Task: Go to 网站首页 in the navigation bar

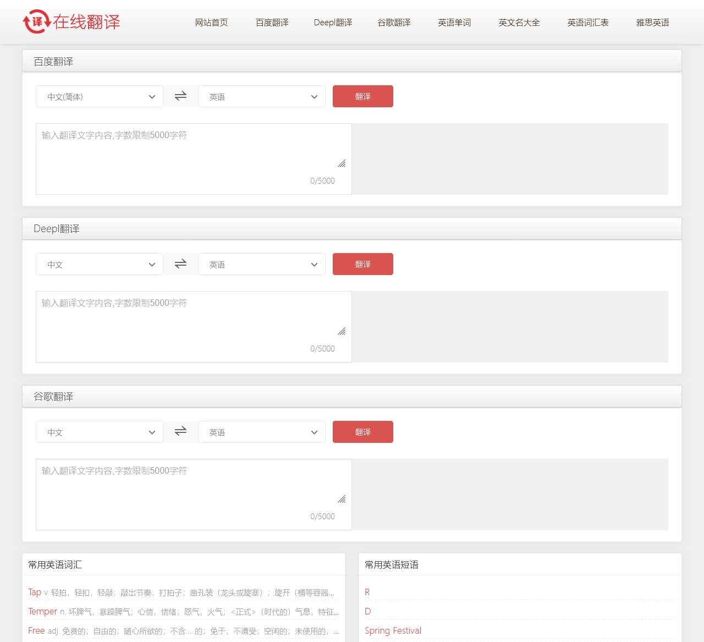Action: (x=212, y=23)
